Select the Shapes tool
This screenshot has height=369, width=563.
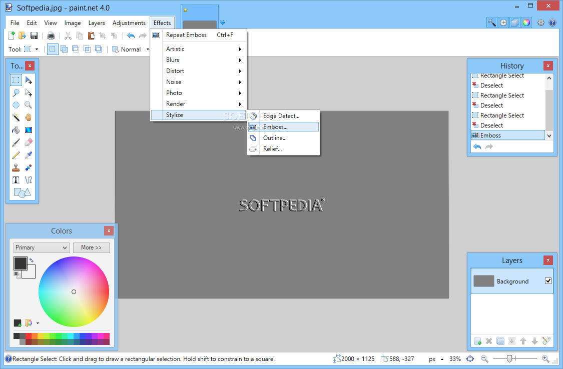pos(22,193)
